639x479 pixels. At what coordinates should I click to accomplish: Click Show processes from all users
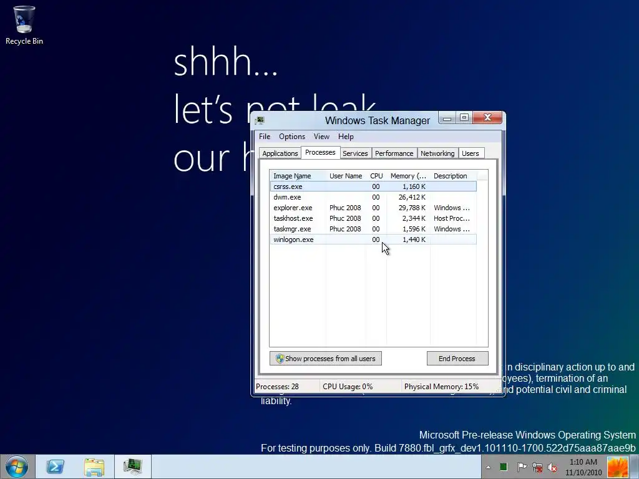326,359
